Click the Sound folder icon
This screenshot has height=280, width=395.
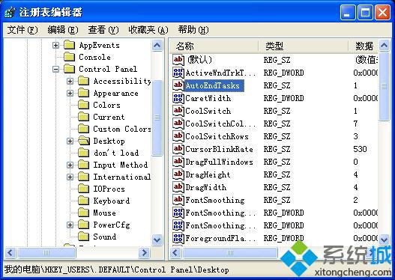click(x=84, y=237)
